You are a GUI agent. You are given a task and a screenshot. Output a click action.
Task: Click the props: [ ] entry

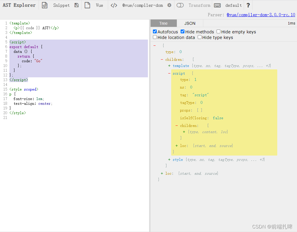tap(191, 110)
